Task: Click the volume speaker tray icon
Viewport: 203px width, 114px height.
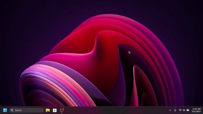Action: (184, 110)
